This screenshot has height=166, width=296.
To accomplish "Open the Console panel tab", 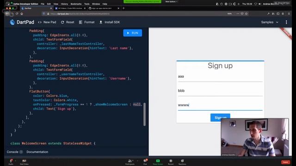I will pyautogui.click(x=12, y=152).
